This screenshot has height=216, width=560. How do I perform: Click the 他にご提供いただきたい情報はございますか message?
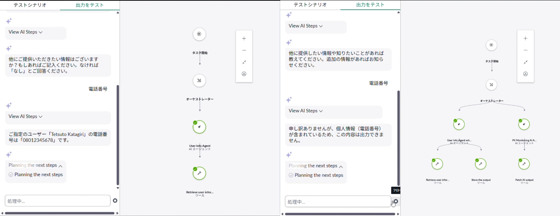(x=58, y=65)
